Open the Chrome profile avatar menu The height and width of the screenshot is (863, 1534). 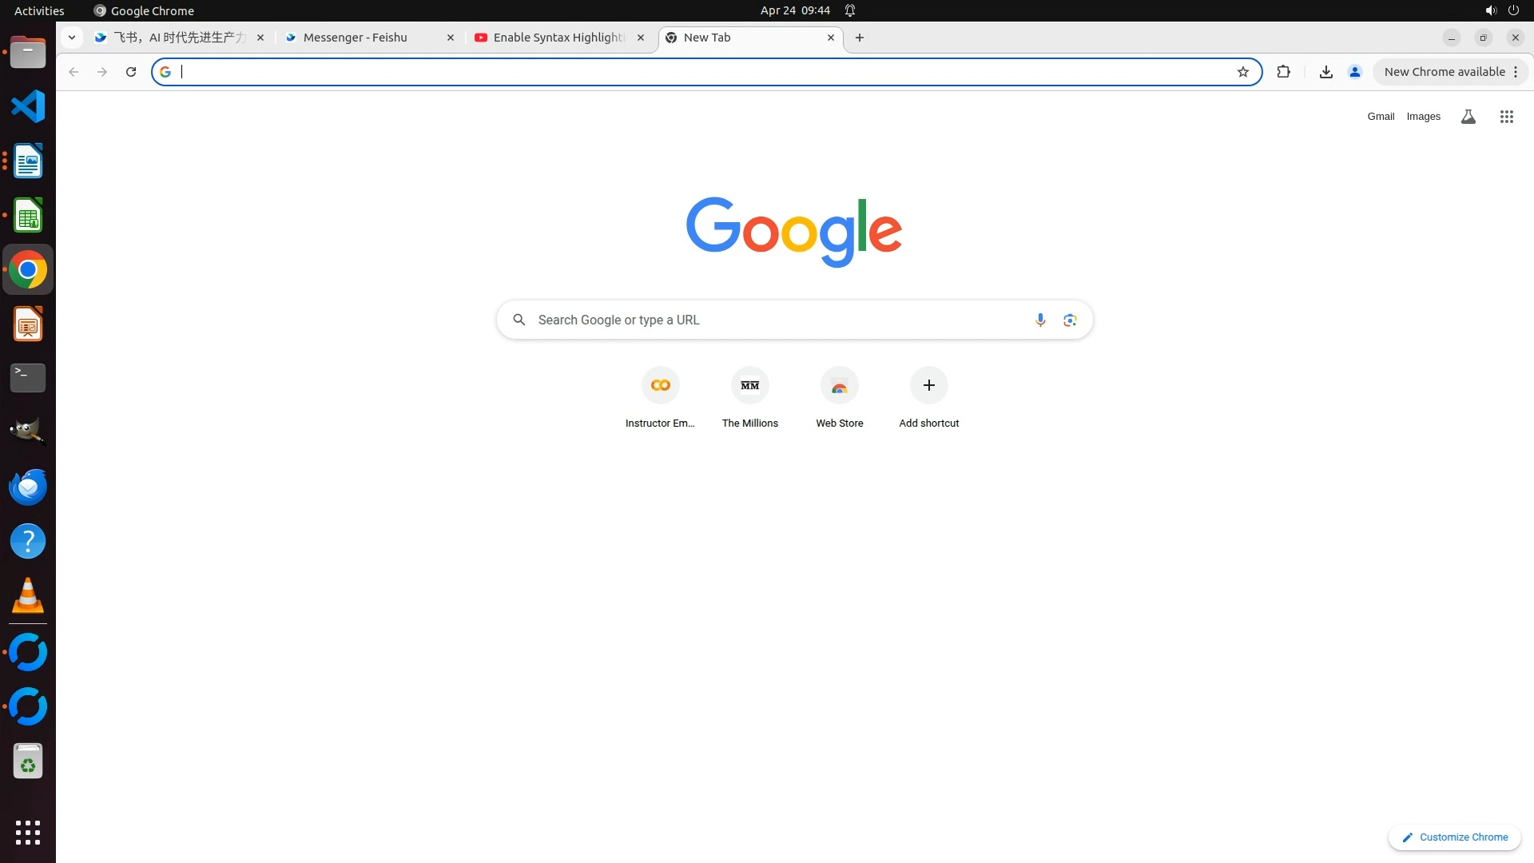click(x=1354, y=72)
